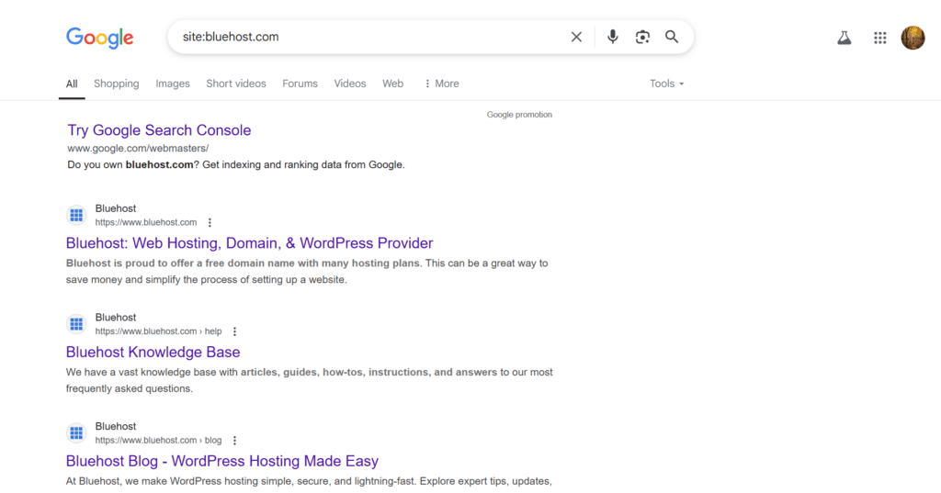This screenshot has height=493, width=941.
Task: Open options menu for bluehost.com help result
Action: (x=234, y=331)
